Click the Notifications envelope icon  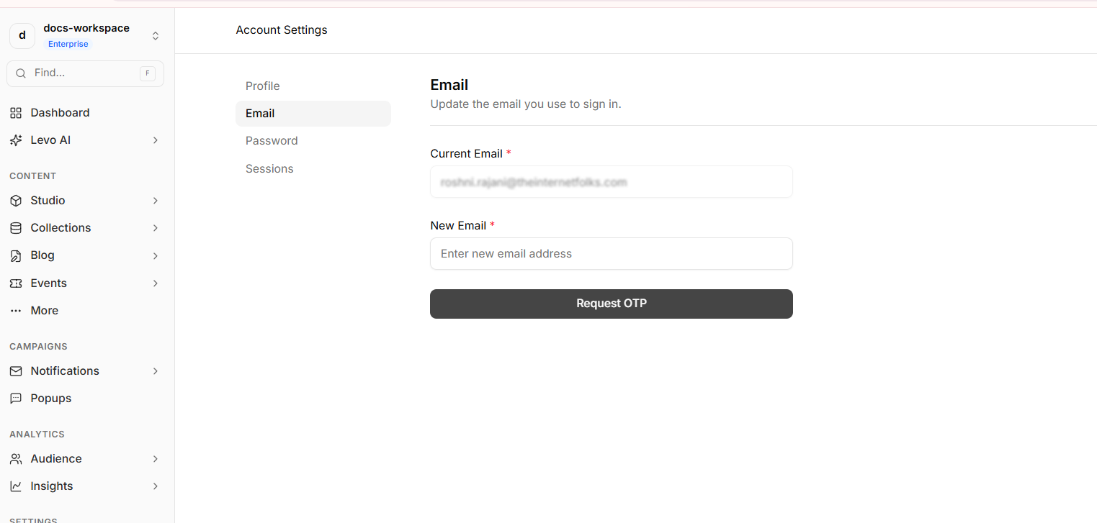point(16,371)
